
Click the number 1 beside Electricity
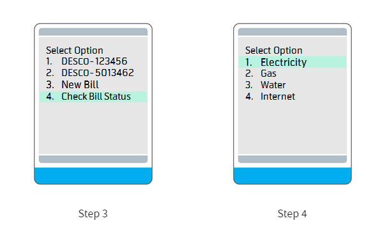[x=248, y=62]
